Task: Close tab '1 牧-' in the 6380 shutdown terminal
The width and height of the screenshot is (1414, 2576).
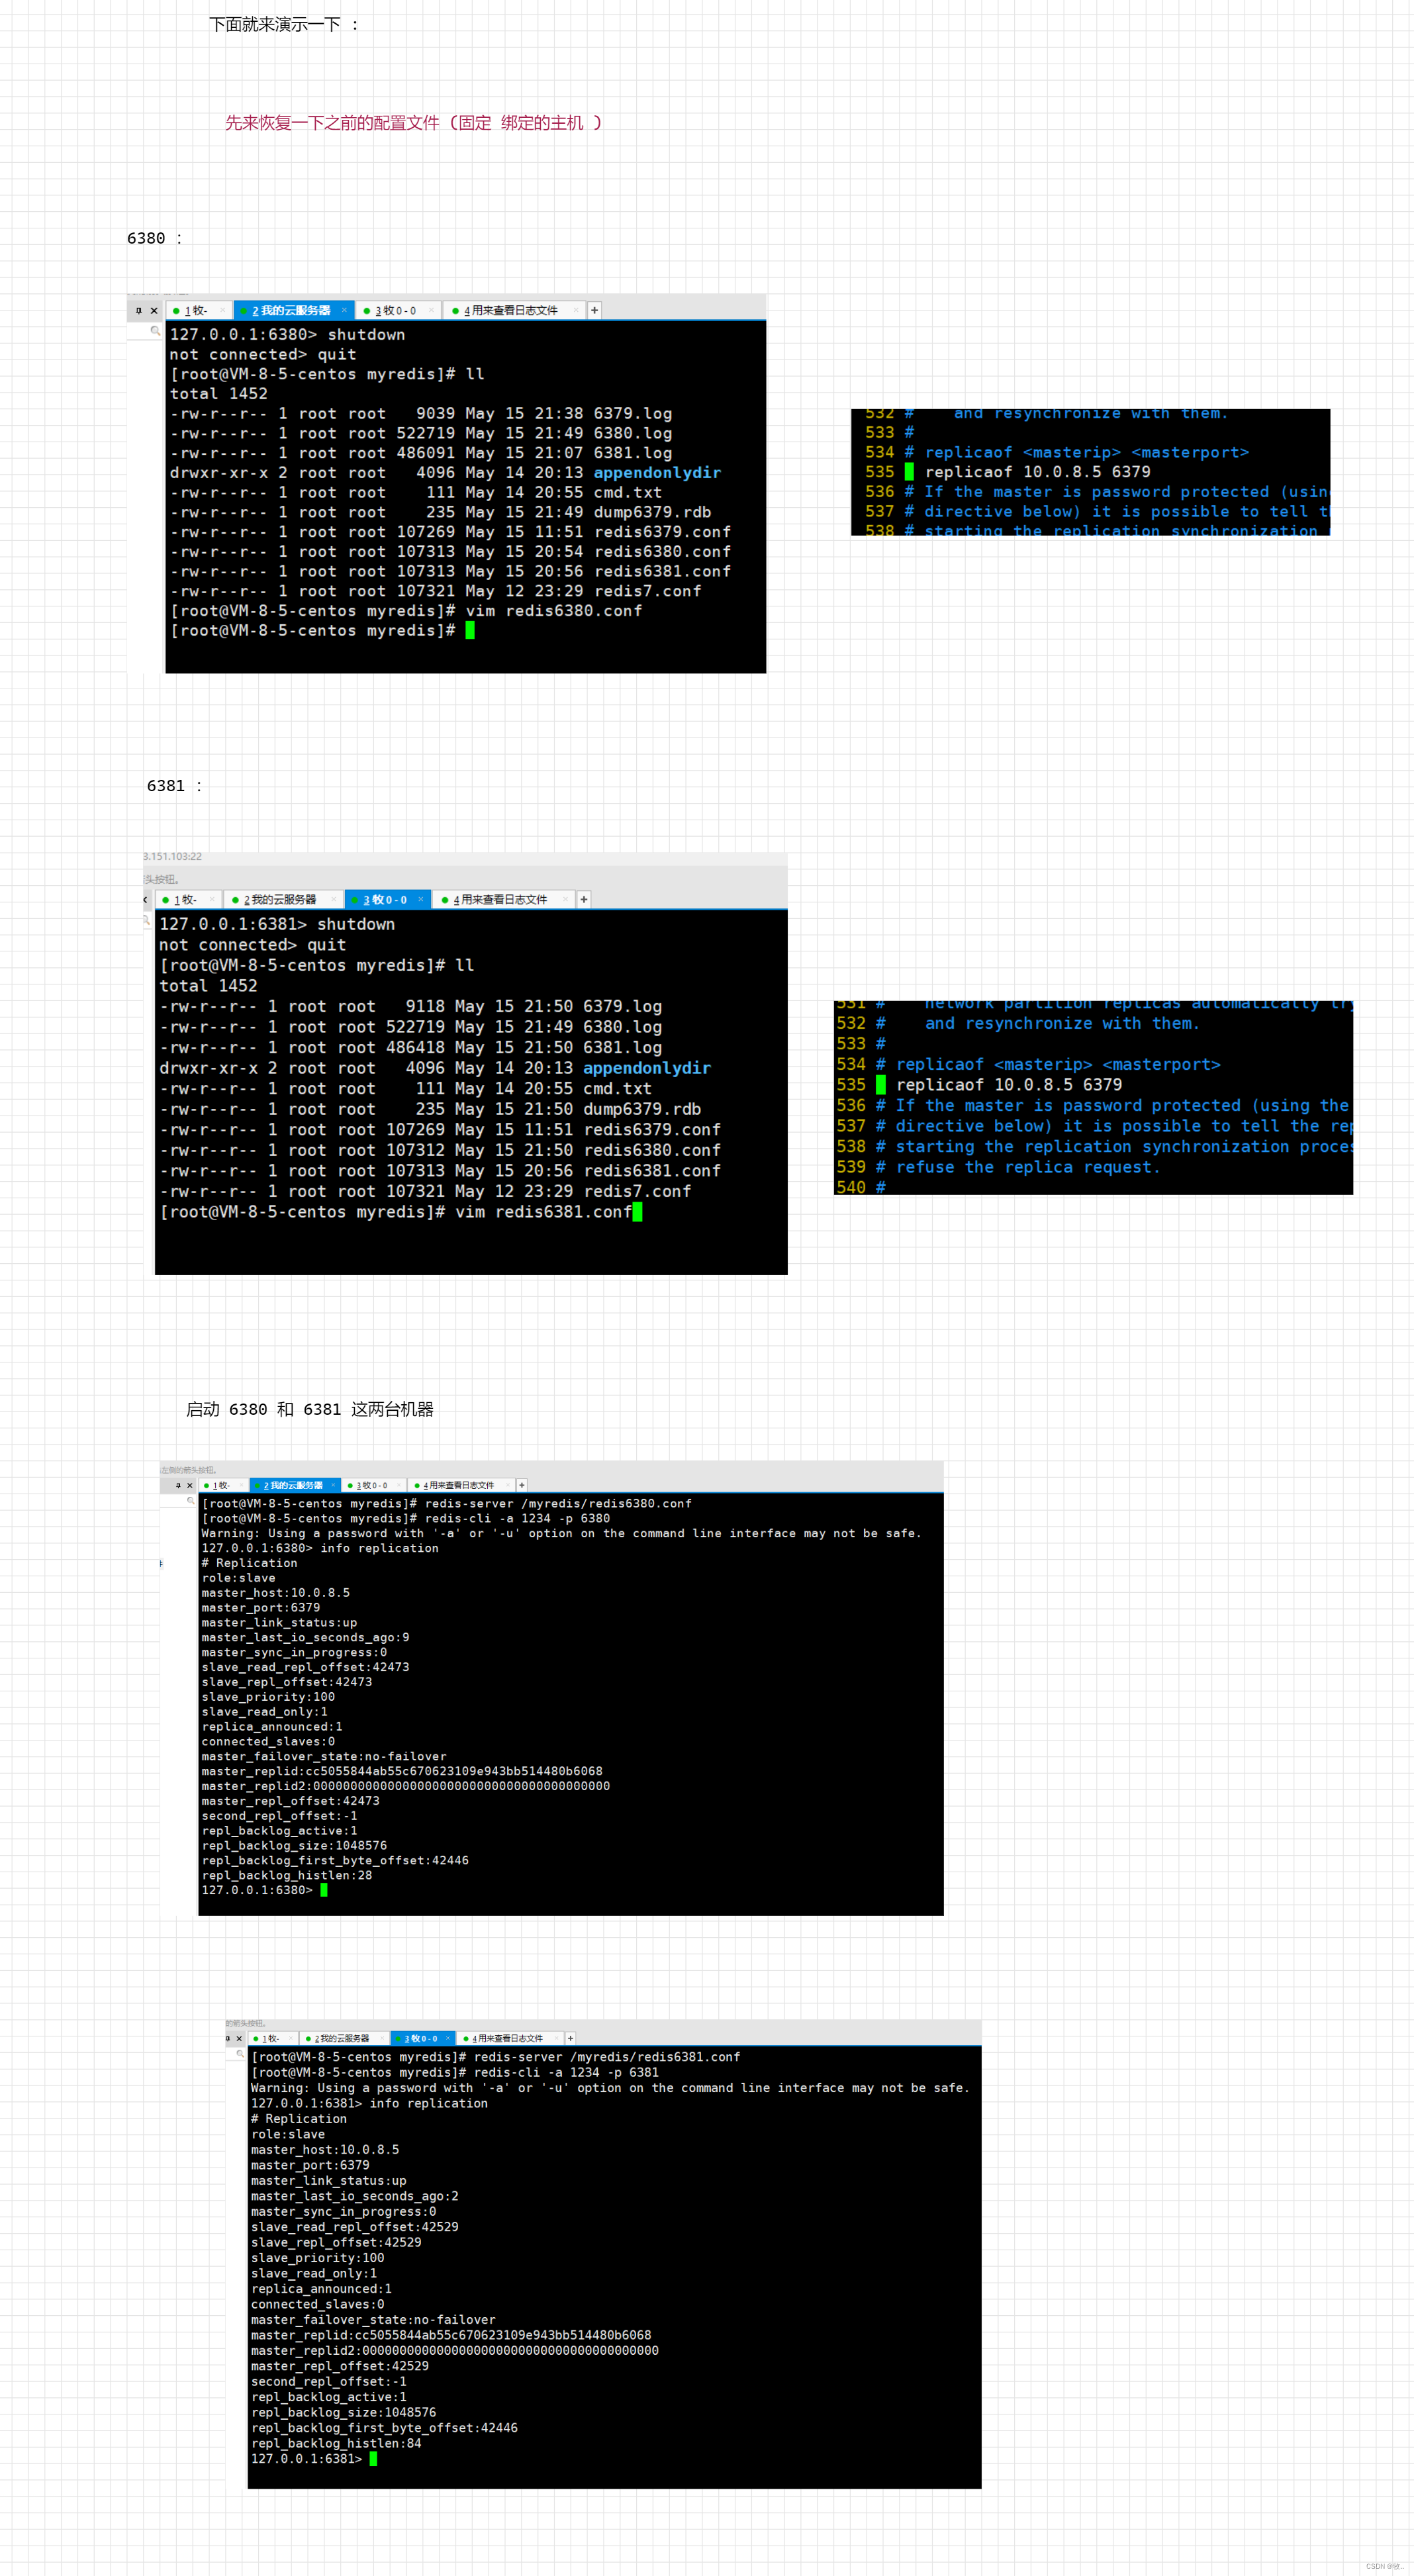Action: pyautogui.click(x=223, y=310)
